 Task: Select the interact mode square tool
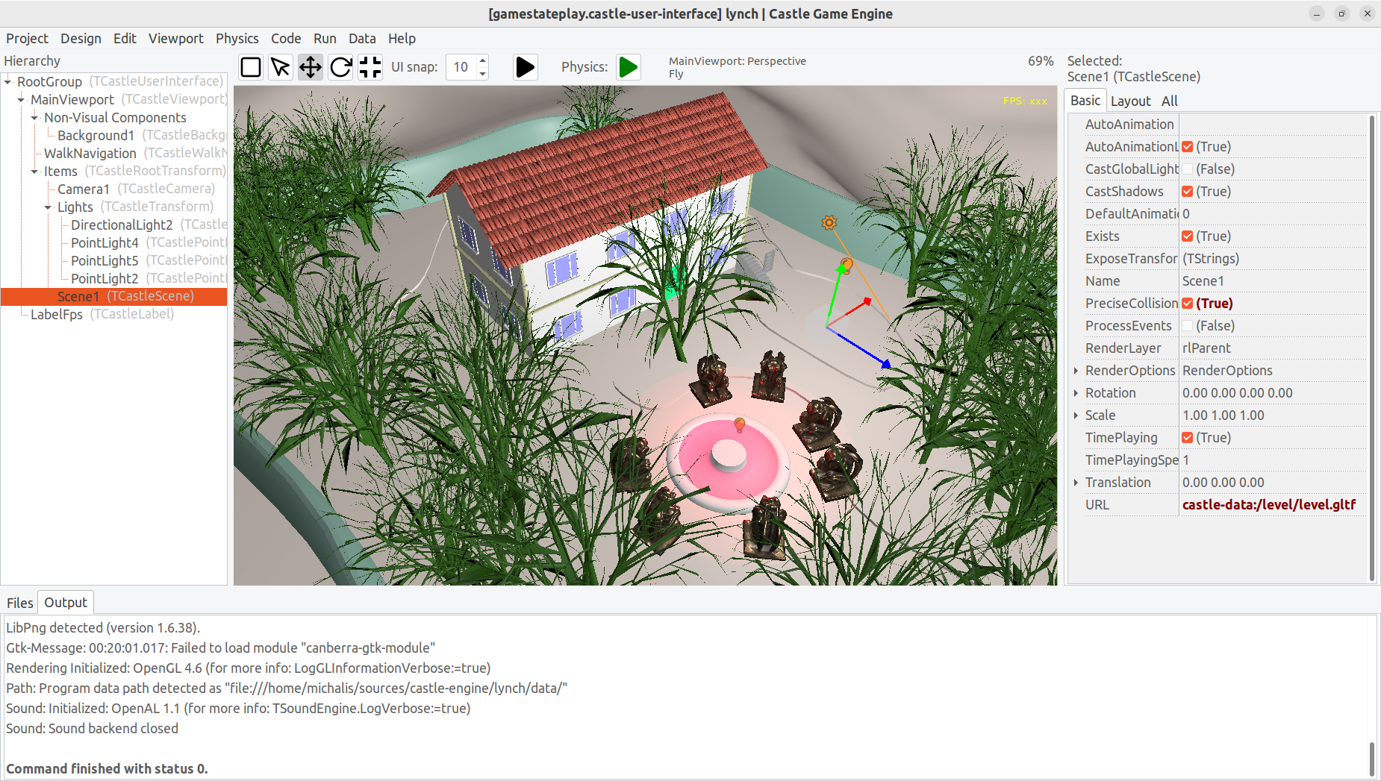pyautogui.click(x=251, y=67)
